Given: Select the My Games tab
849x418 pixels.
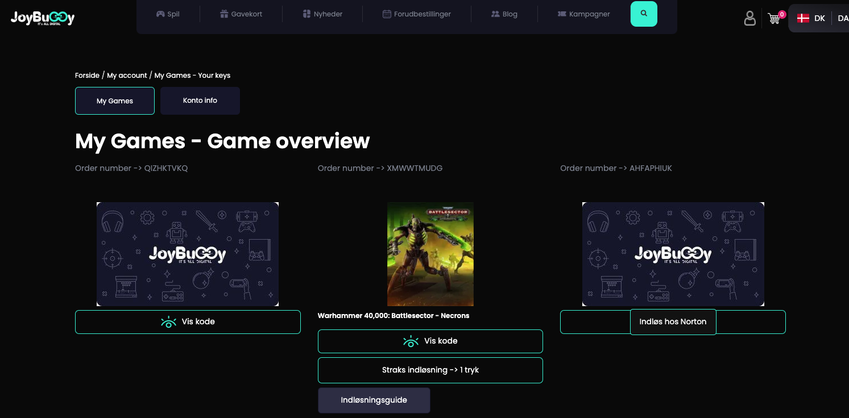Looking at the screenshot, I should 115,101.
